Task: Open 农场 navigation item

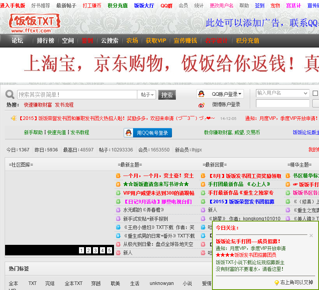Action: click(x=132, y=40)
